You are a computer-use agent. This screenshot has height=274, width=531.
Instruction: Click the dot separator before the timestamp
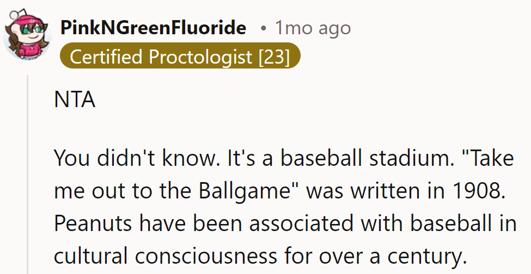pos(263,28)
